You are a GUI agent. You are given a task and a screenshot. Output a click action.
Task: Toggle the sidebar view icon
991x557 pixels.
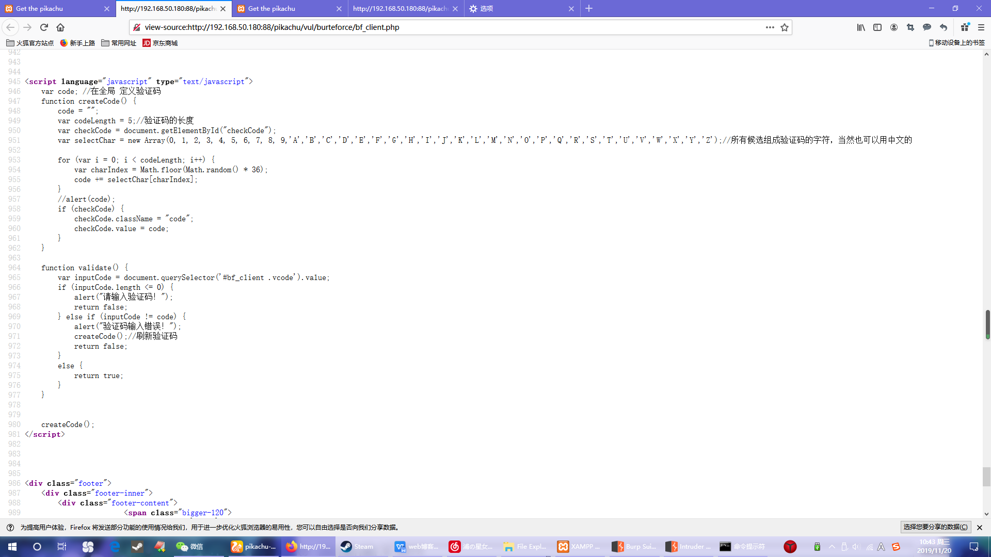pos(877,27)
